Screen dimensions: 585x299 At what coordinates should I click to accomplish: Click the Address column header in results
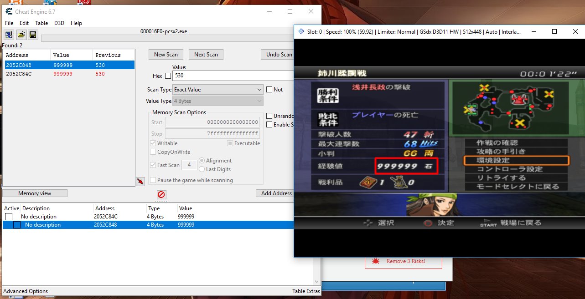[27, 55]
